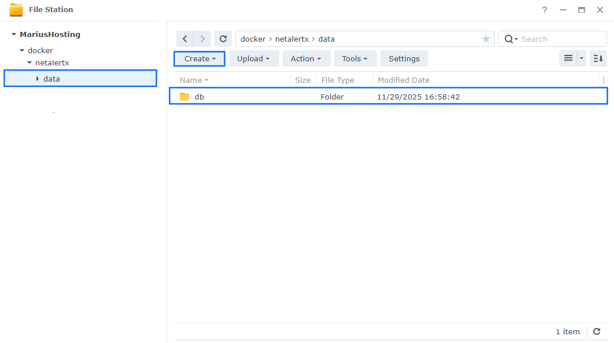
Task: Open the Create dropdown menu
Action: pyautogui.click(x=199, y=58)
